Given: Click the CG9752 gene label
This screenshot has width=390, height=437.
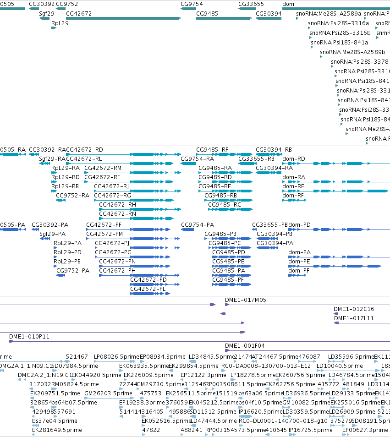Looking at the screenshot, I should coord(67,4).
